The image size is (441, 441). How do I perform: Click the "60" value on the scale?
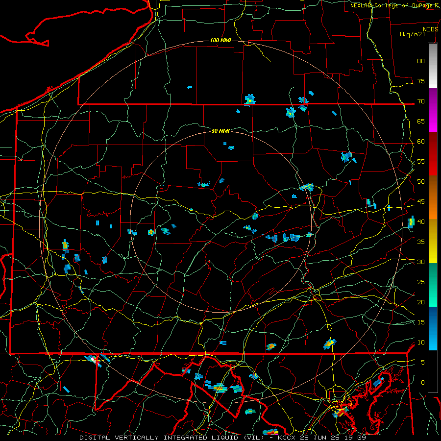pyautogui.click(x=421, y=142)
